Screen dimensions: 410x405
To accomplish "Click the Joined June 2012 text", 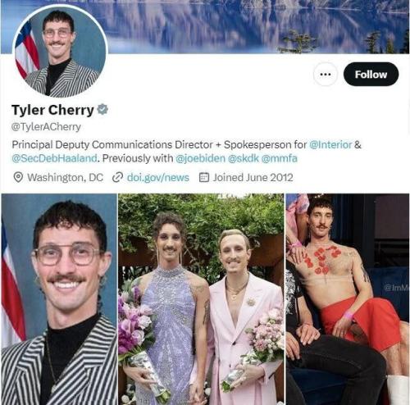I will click(x=253, y=178).
